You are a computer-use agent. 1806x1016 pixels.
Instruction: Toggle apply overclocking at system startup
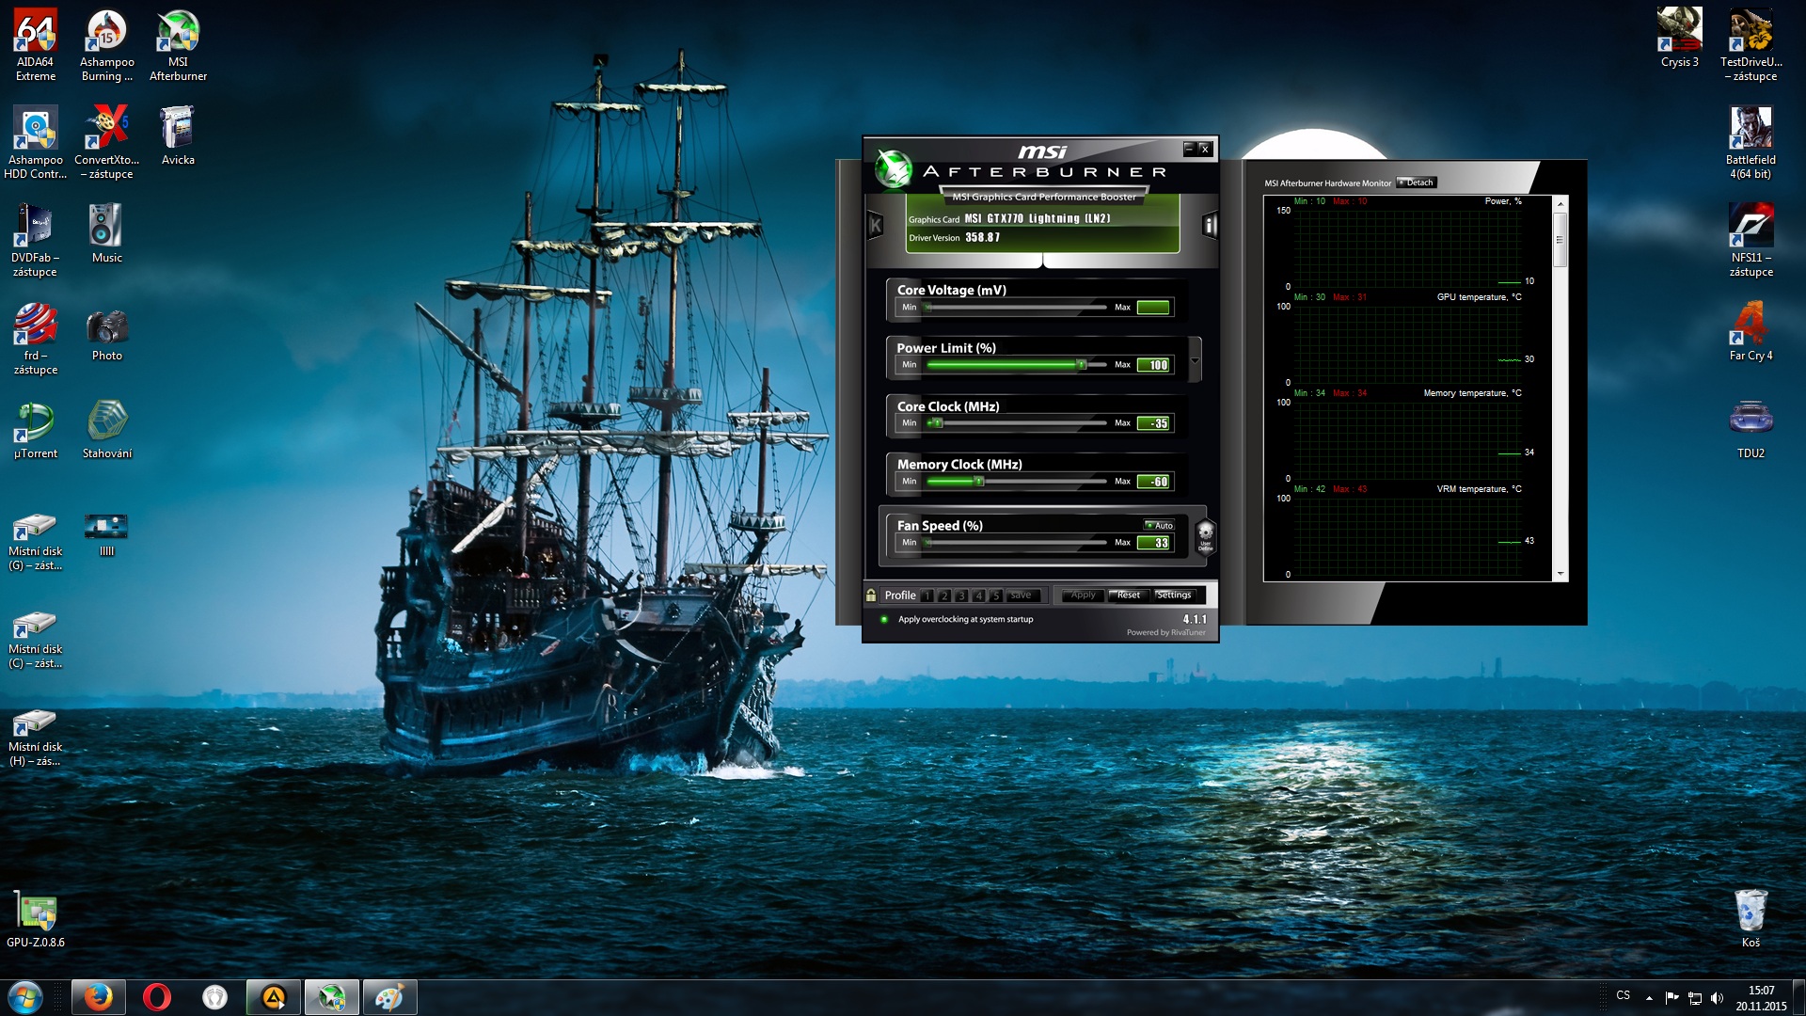(884, 619)
